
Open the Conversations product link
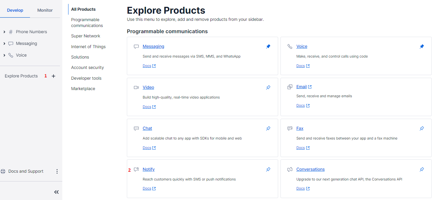310,169
